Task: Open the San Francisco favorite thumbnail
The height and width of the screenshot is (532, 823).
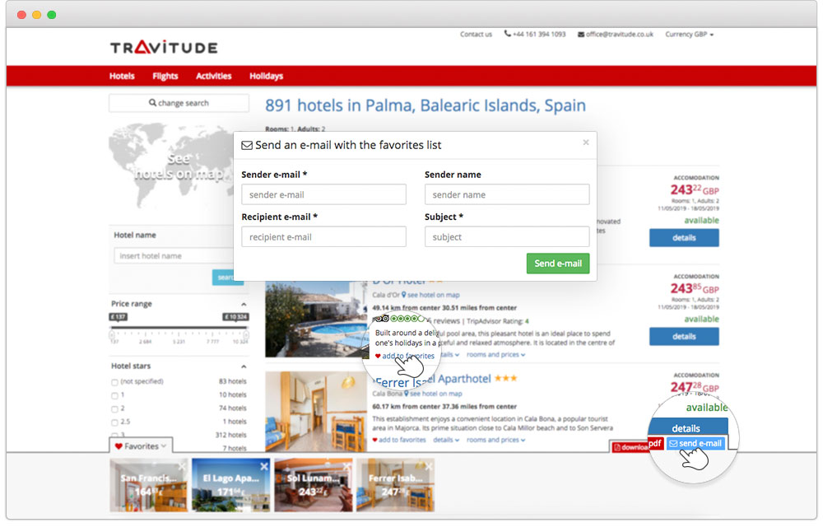Action: click(148, 485)
